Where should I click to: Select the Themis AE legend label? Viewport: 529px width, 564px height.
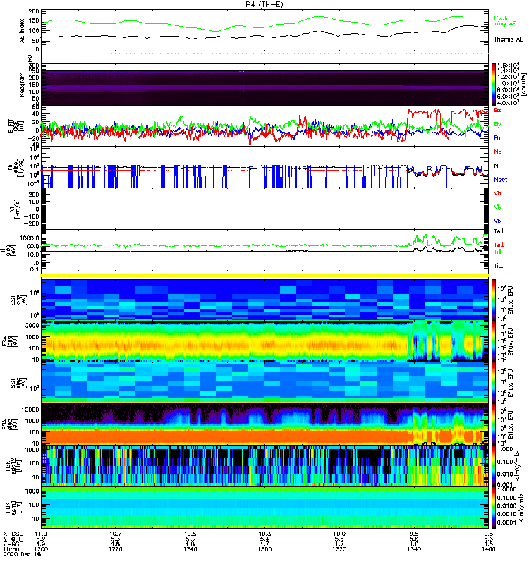[508, 39]
